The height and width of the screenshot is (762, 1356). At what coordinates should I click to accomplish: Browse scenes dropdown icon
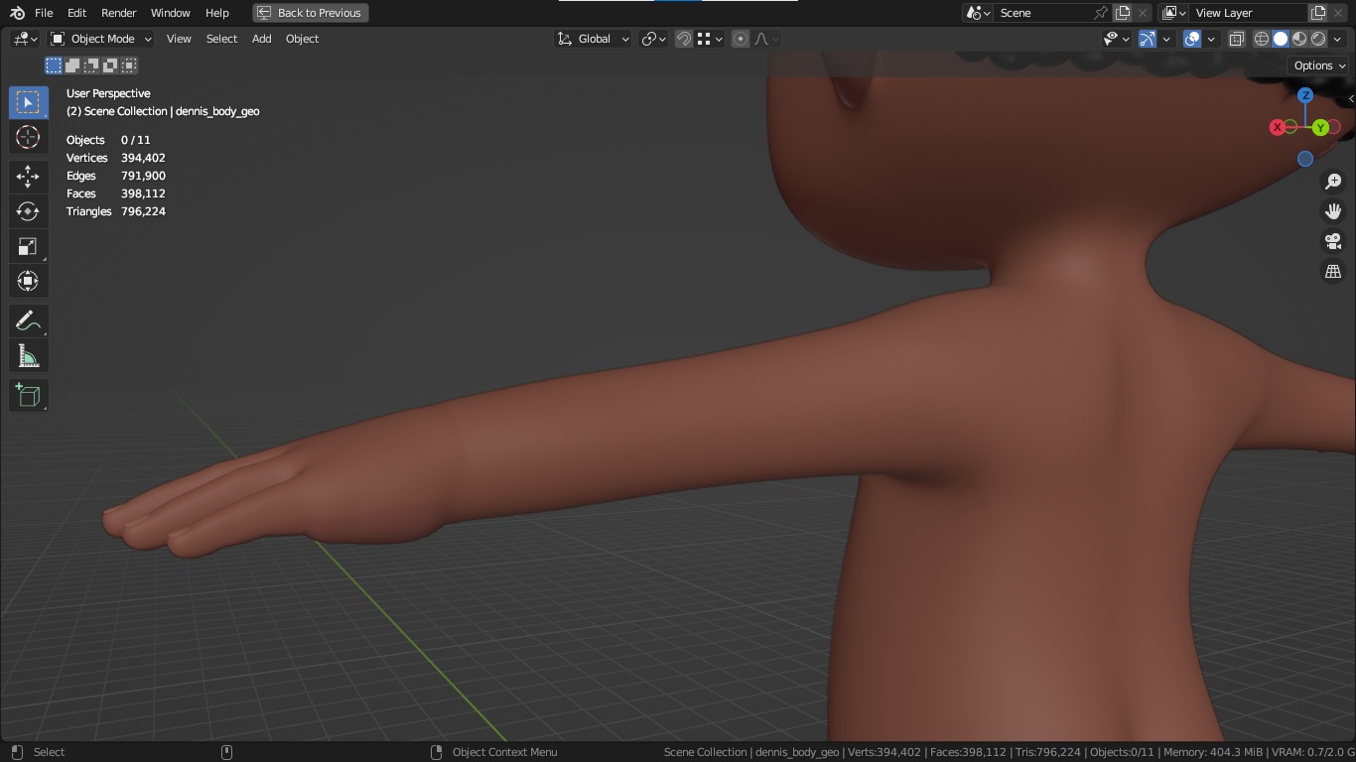[979, 13]
